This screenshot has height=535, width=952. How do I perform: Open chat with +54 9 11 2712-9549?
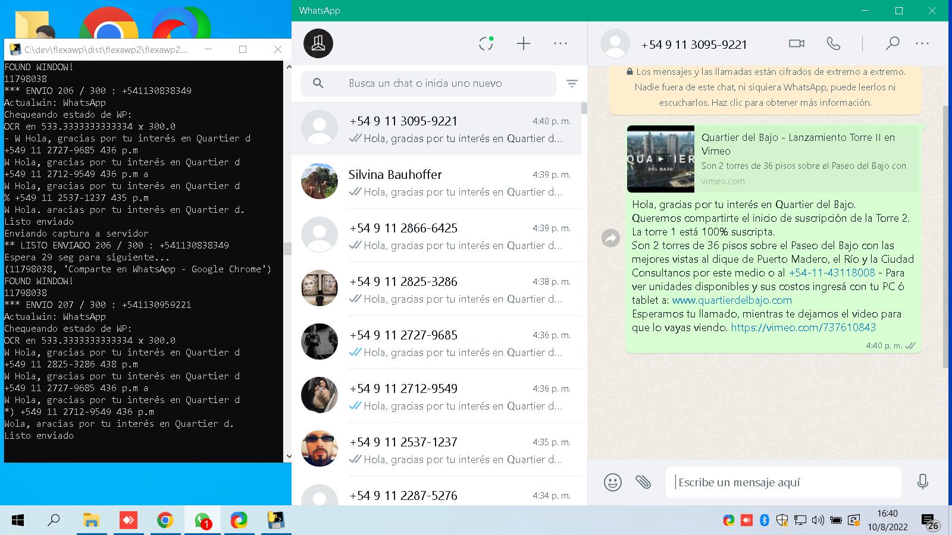coord(436,396)
